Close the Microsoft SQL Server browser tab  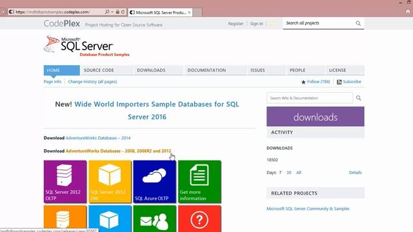tap(189, 12)
